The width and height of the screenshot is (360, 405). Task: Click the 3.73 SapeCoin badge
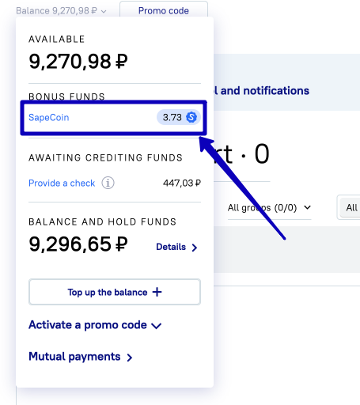pos(179,117)
